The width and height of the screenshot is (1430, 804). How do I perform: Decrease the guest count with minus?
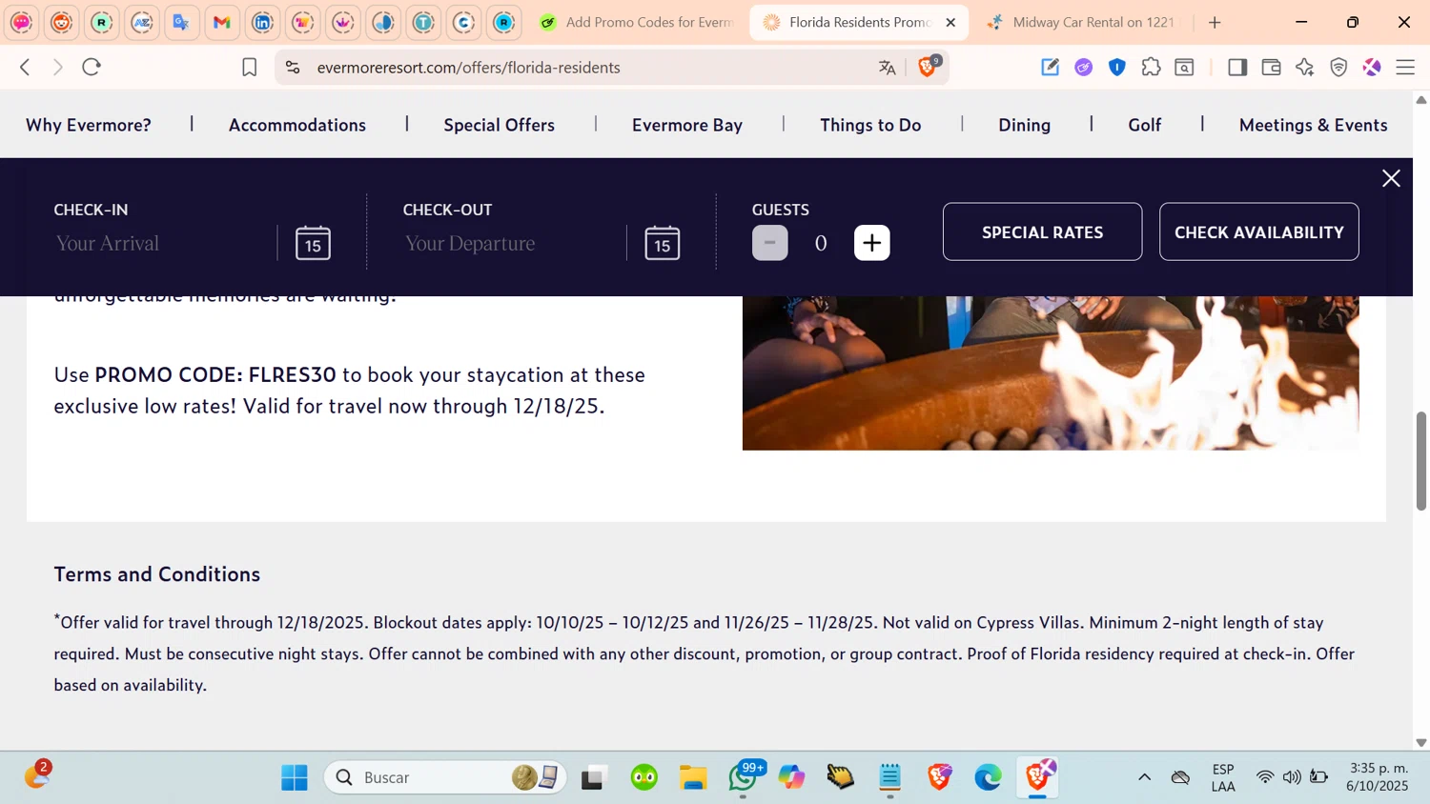point(770,243)
